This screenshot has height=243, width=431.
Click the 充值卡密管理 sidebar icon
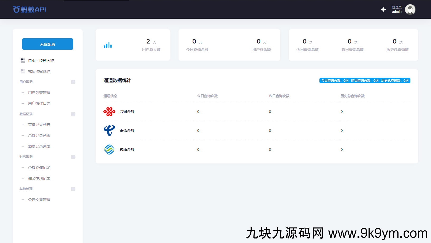23,71
